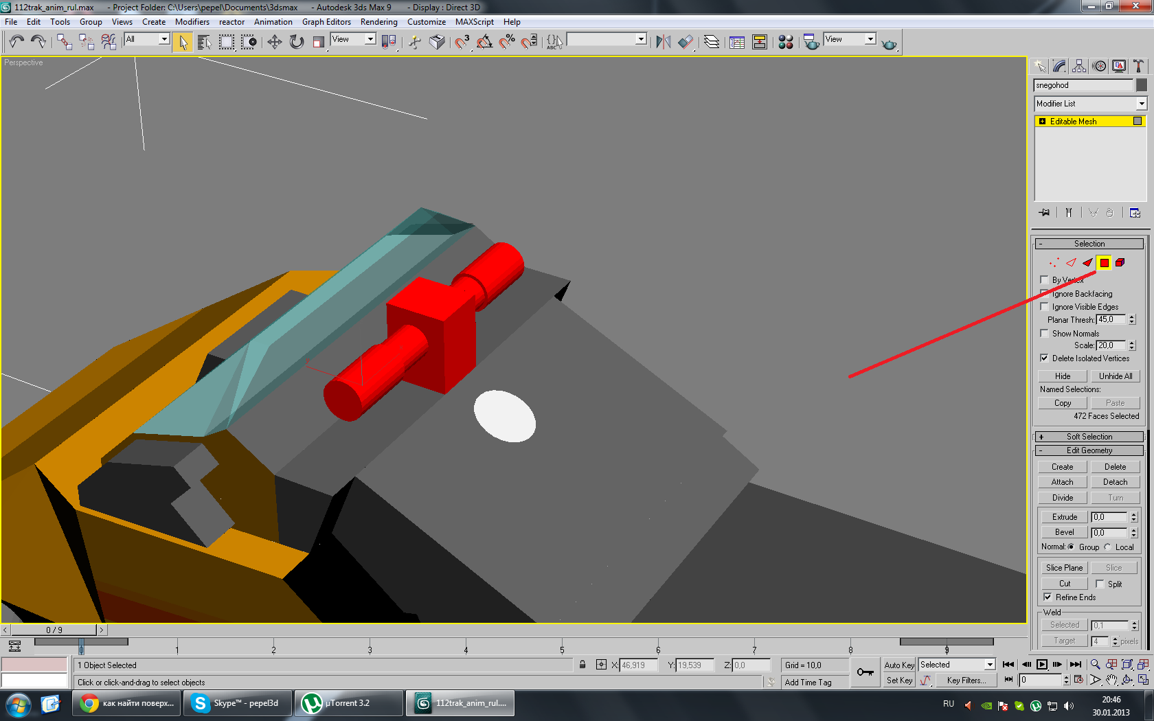The height and width of the screenshot is (721, 1154).
Task: Open the Rendering menu
Action: 378,22
